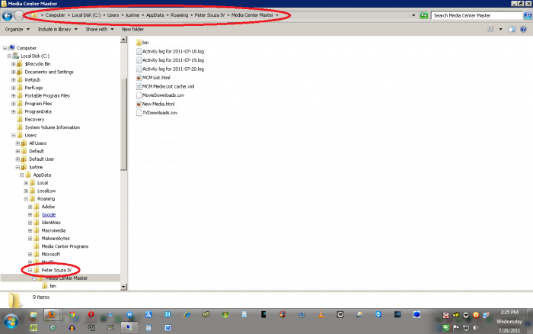The width and height of the screenshot is (533, 334).
Task: Launch Opera from the taskbar
Action: [x=91, y=315]
